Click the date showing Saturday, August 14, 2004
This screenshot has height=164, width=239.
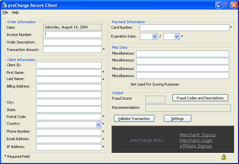click(72, 27)
